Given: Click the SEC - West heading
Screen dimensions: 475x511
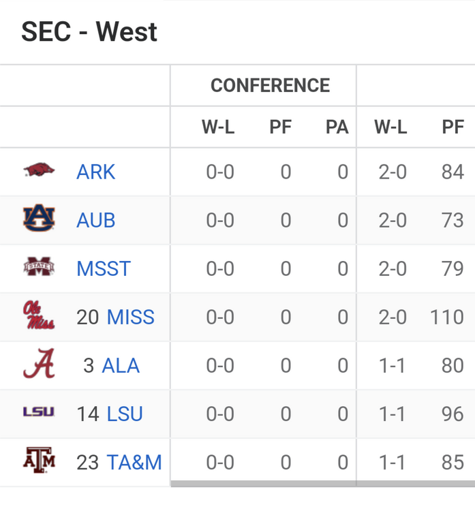Looking at the screenshot, I should click(x=89, y=32).
